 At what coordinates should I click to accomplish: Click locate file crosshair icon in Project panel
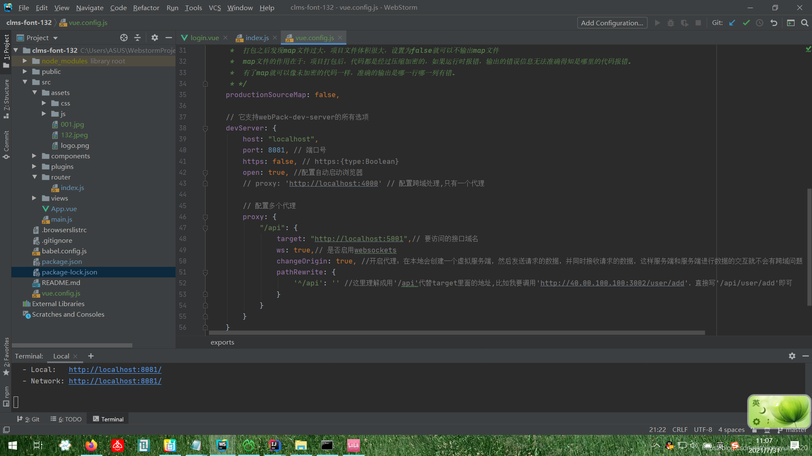[123, 38]
